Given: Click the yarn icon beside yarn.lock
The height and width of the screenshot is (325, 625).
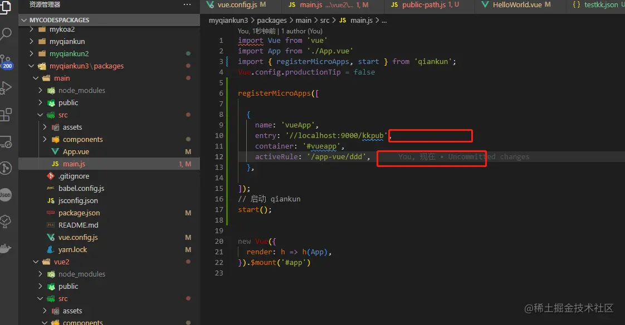Looking at the screenshot, I should pos(51,249).
